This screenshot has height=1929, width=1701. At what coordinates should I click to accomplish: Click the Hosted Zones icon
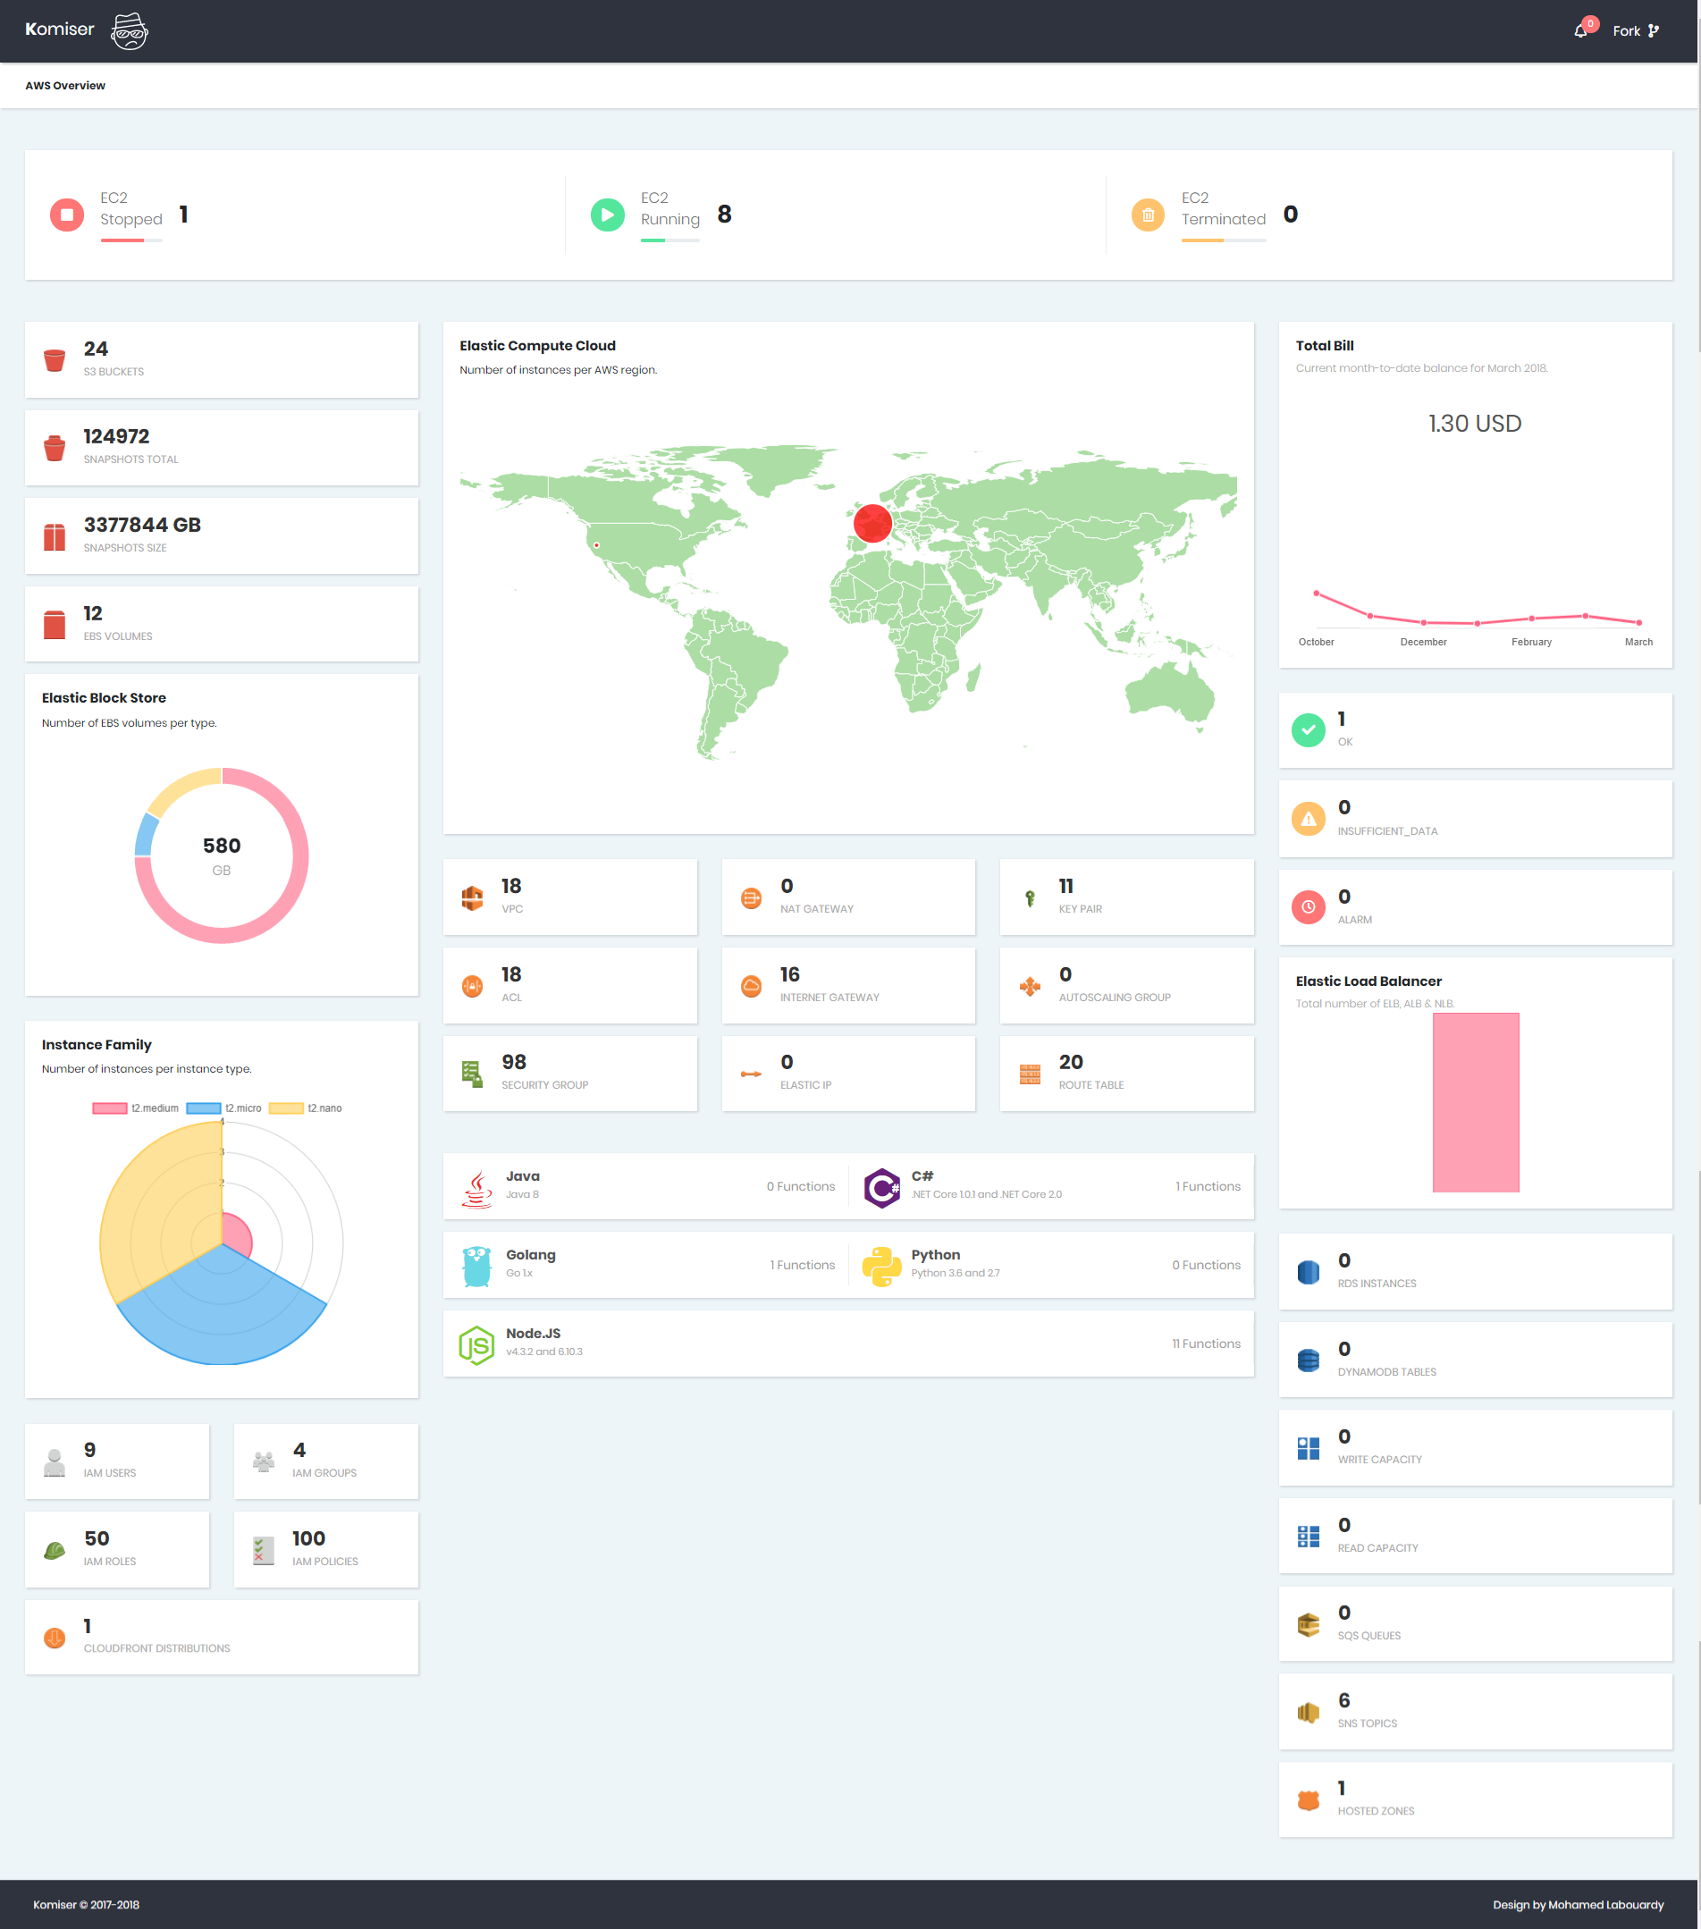tap(1309, 1800)
